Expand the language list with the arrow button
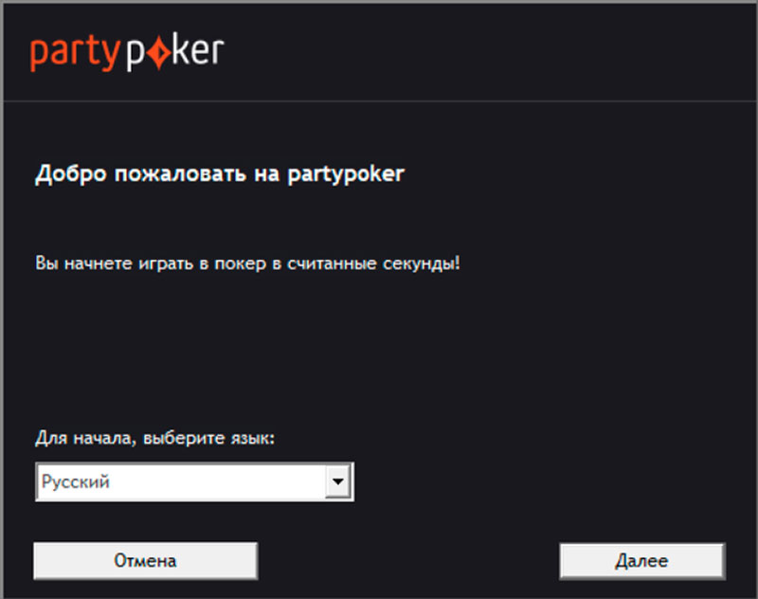Viewport: 758px width, 599px height. (338, 481)
